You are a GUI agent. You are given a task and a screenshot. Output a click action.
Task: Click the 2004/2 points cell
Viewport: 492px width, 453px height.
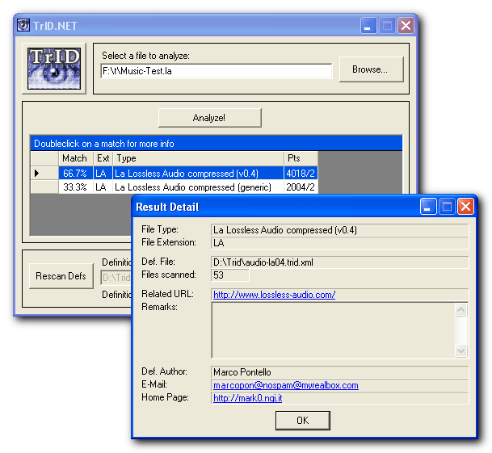pyautogui.click(x=301, y=187)
